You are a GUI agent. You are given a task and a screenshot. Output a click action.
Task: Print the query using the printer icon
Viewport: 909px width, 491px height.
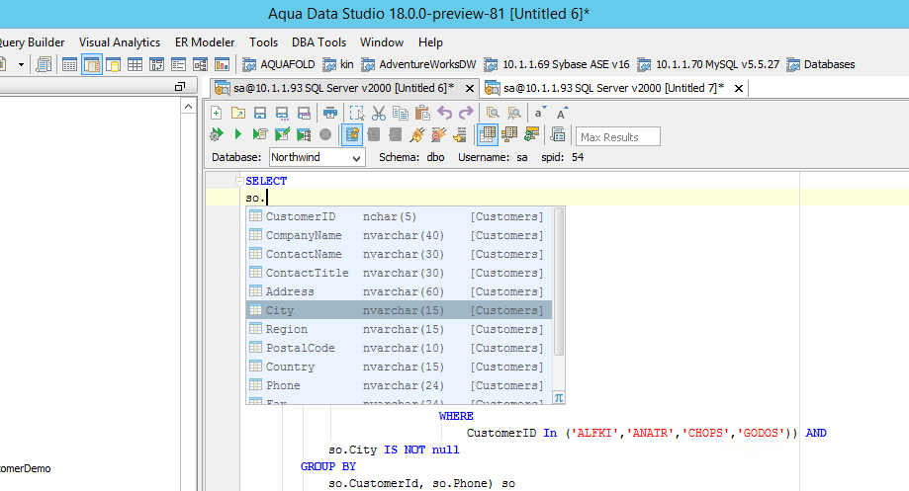330,113
